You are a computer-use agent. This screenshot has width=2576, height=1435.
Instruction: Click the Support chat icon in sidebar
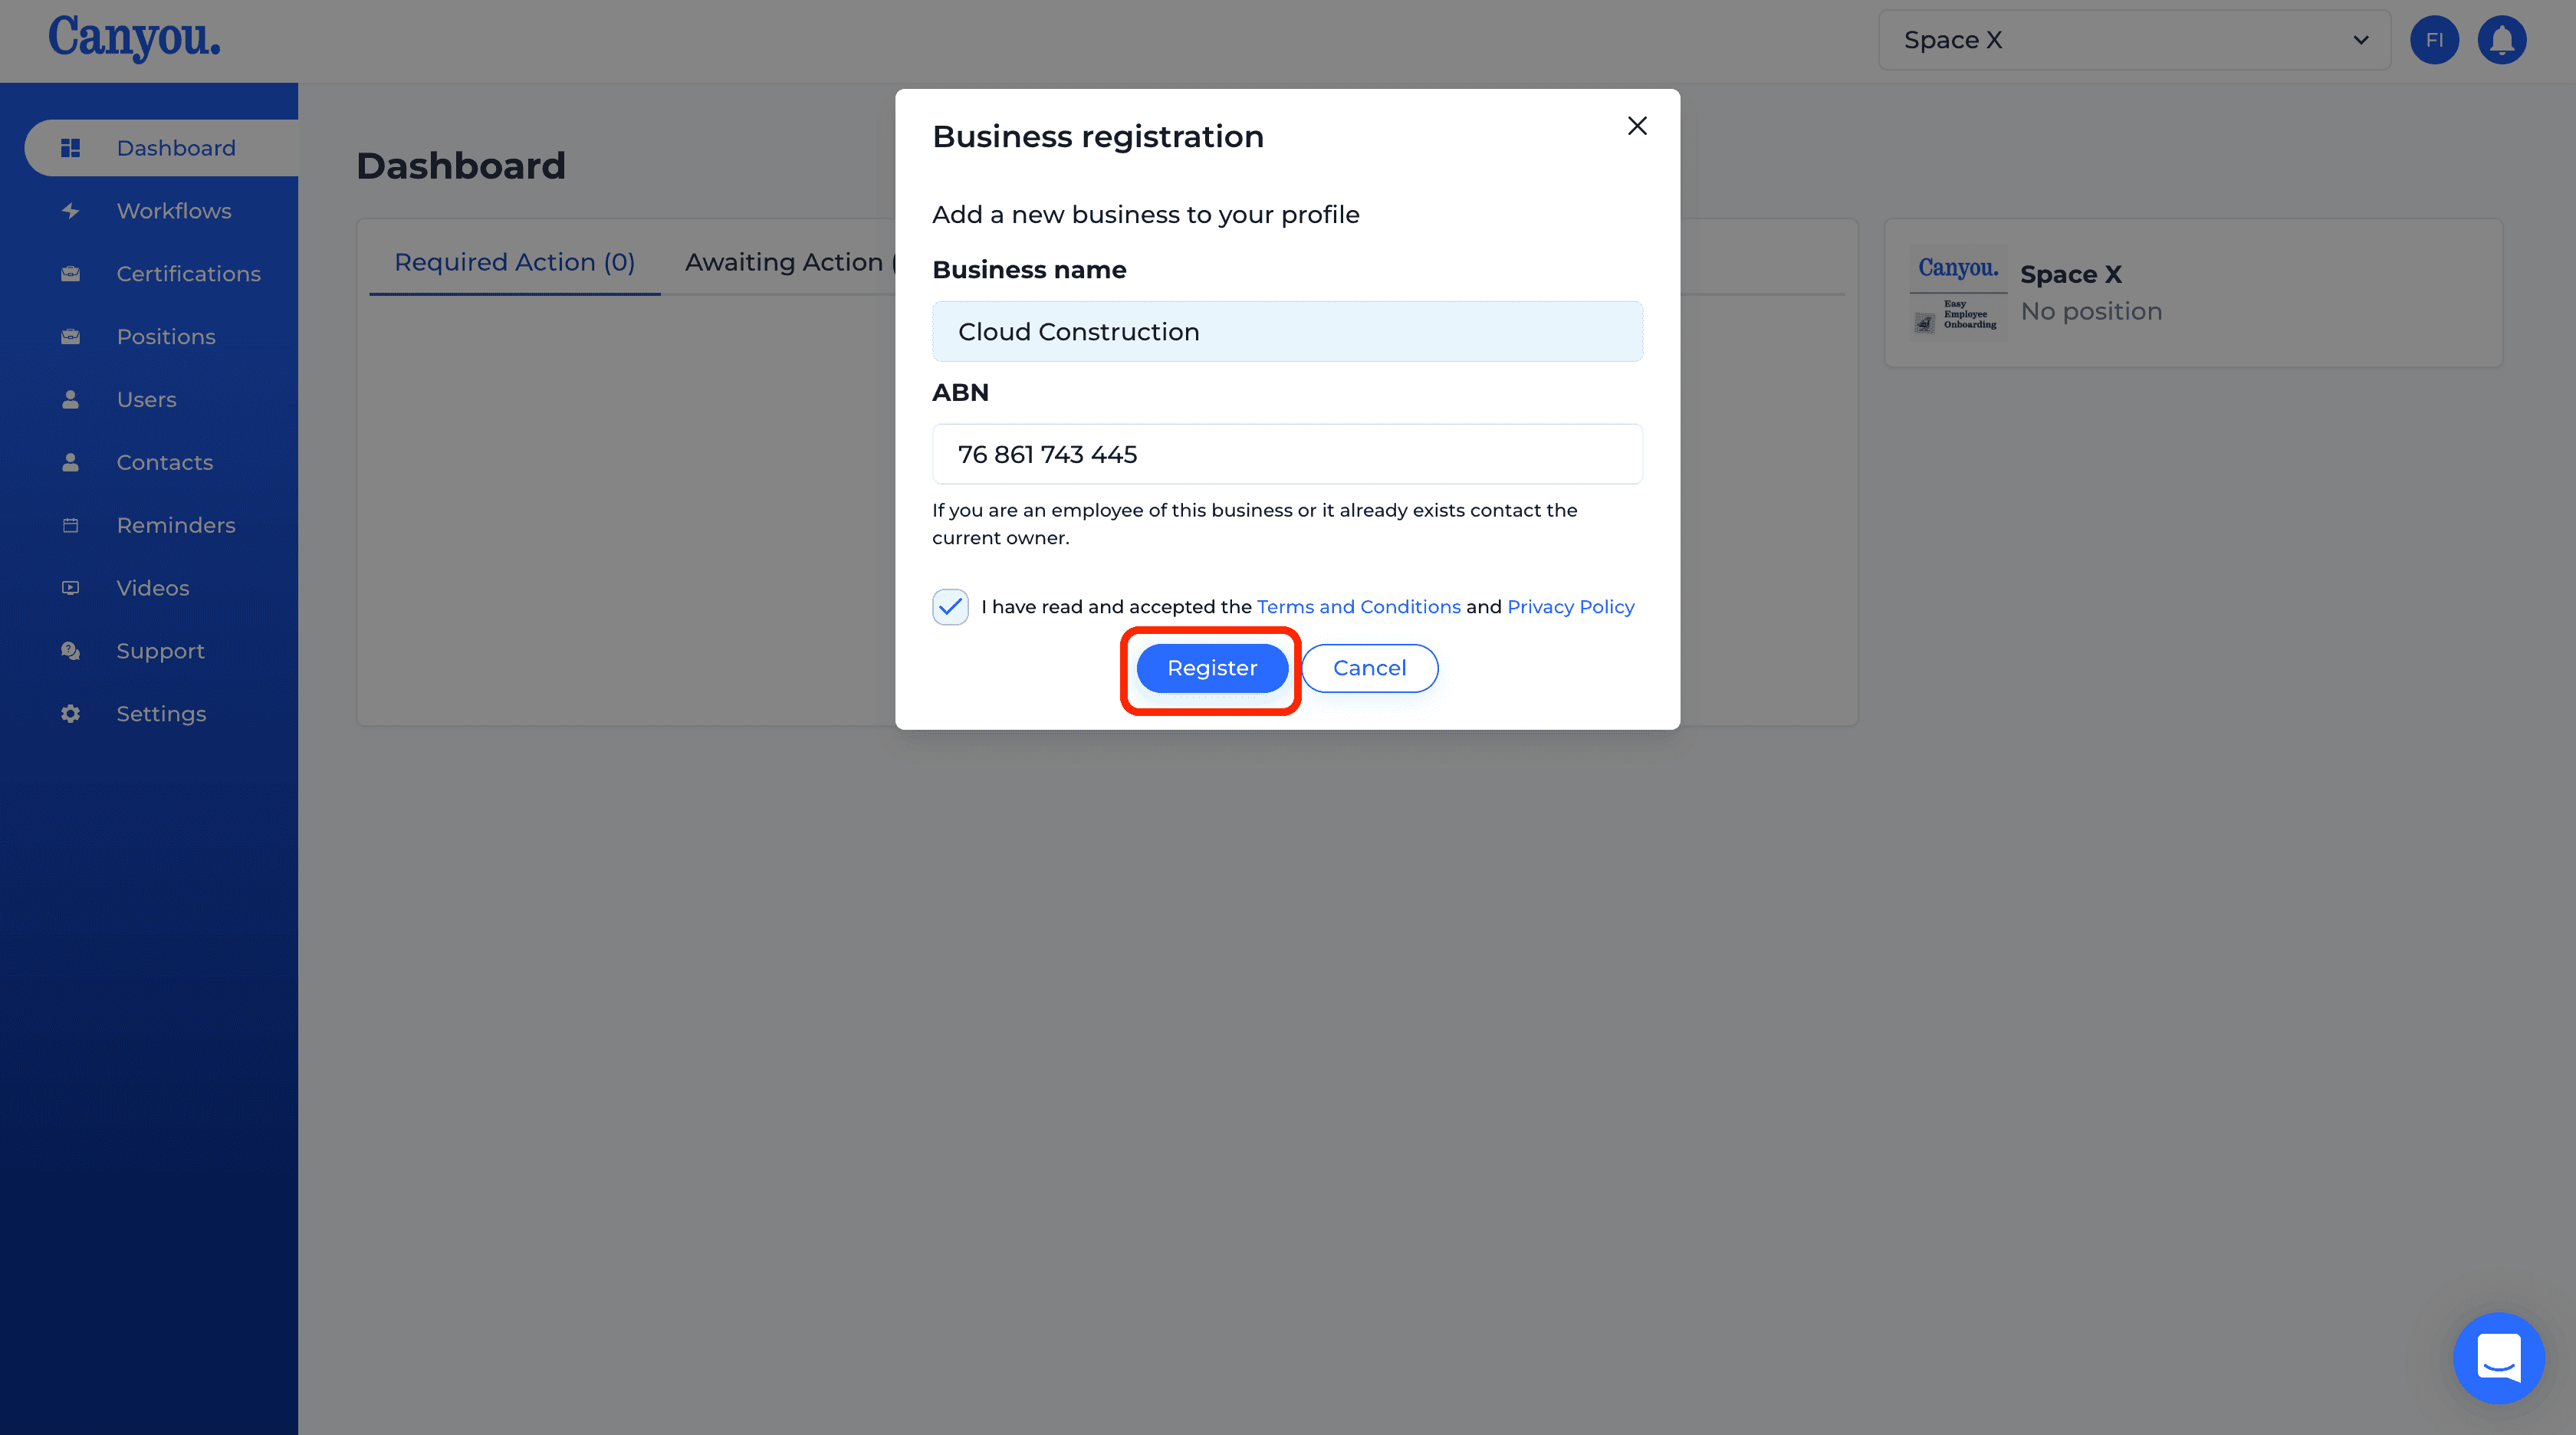(70, 651)
